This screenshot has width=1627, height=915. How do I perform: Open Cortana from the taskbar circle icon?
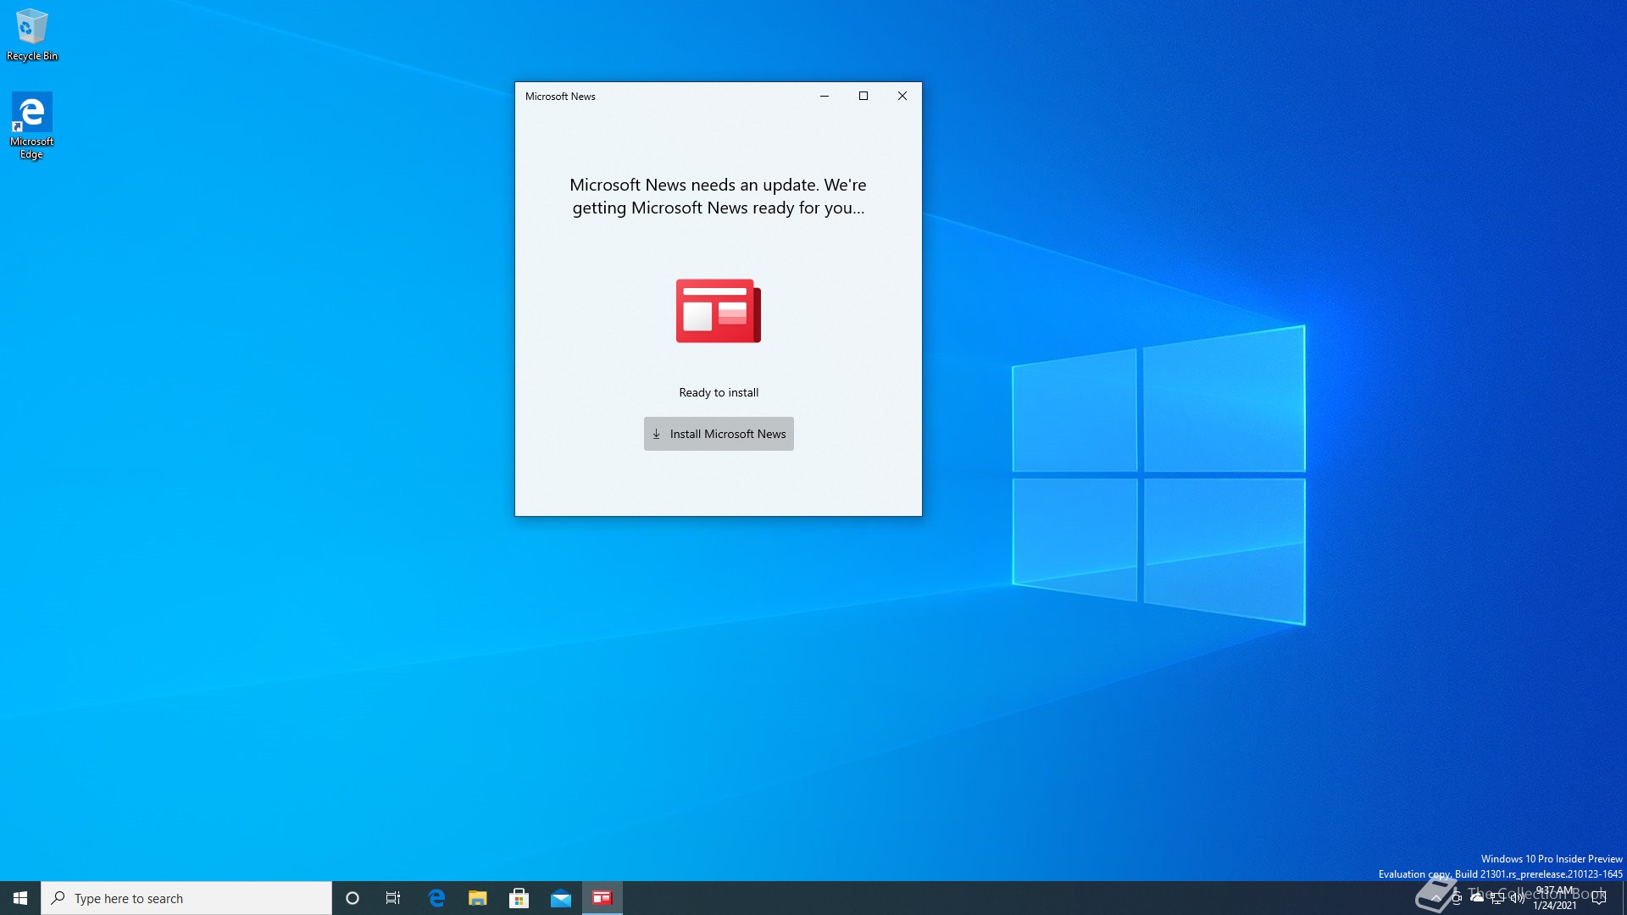tap(353, 898)
